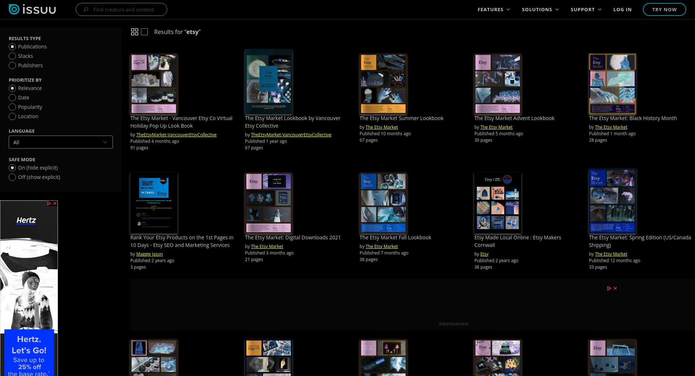Visit The Etsy Market under Summer Lookbook
The image size is (695, 376).
382,127
